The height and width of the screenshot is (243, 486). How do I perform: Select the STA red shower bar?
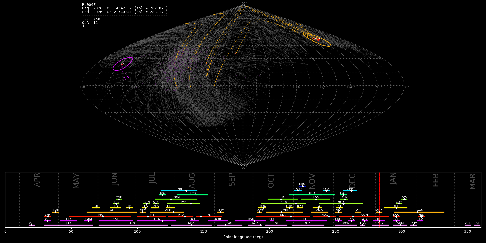click(x=283, y=217)
